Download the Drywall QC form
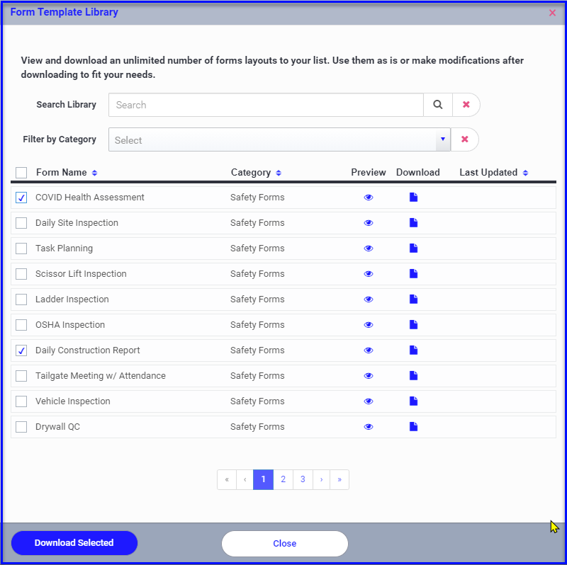Image resolution: width=567 pixels, height=565 pixels. coord(413,426)
